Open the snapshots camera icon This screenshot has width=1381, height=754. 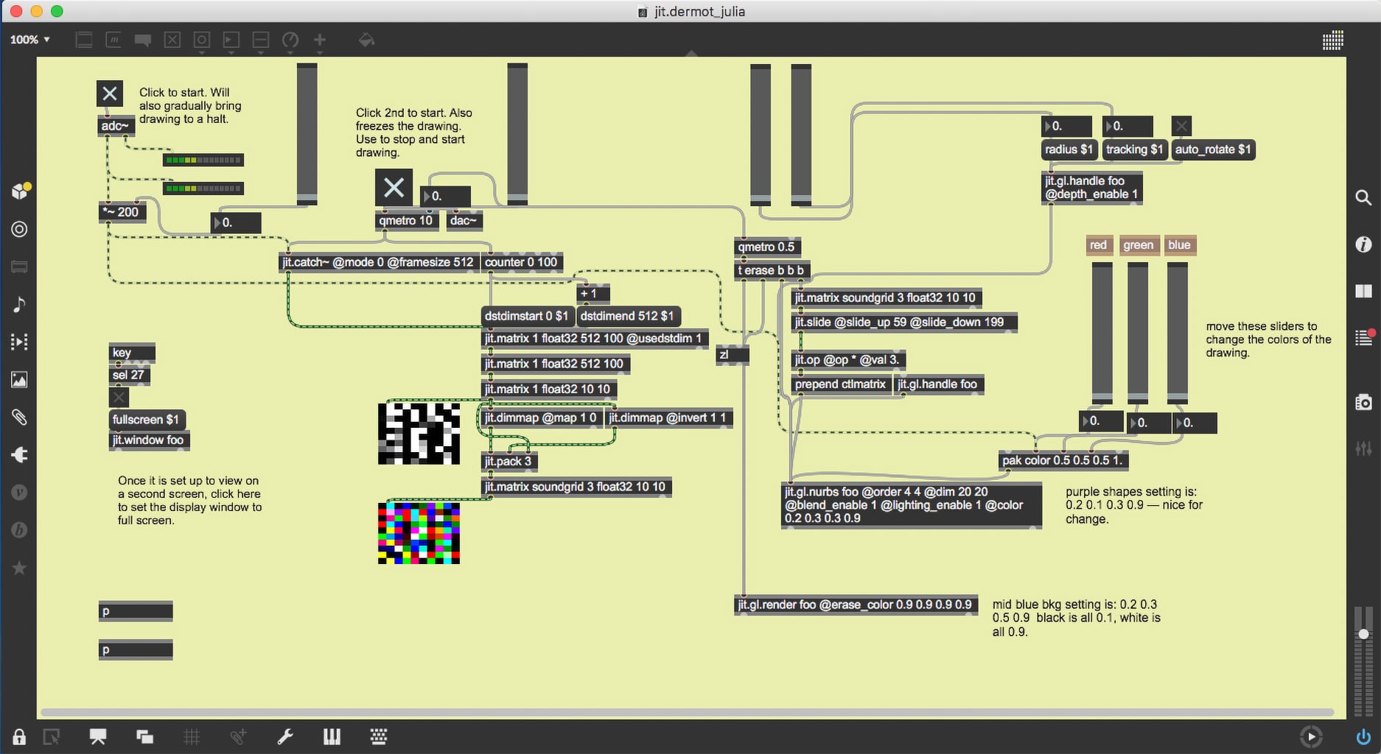pos(1363,402)
